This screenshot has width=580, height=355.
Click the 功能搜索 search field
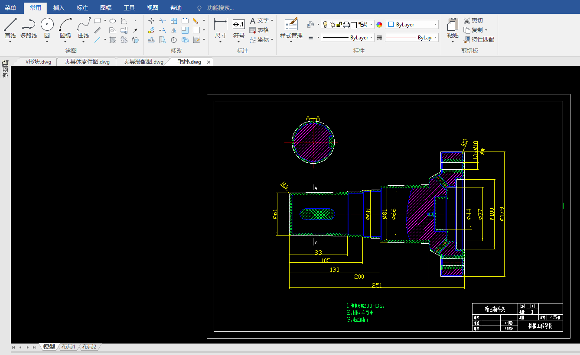click(x=220, y=8)
